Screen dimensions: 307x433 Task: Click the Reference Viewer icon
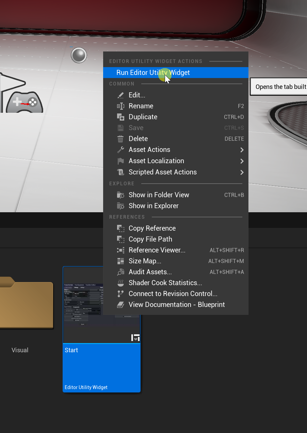tap(120, 250)
